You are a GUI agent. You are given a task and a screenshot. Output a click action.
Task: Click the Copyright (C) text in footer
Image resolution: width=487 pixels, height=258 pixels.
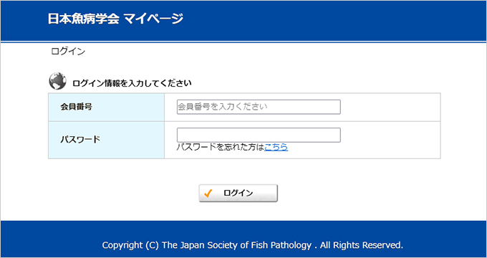(x=130, y=245)
